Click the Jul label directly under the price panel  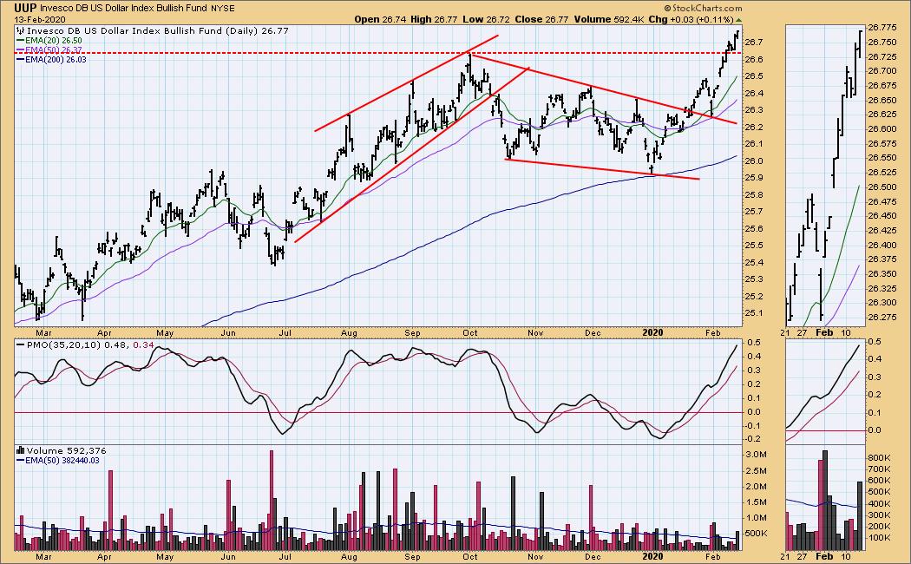285,333
